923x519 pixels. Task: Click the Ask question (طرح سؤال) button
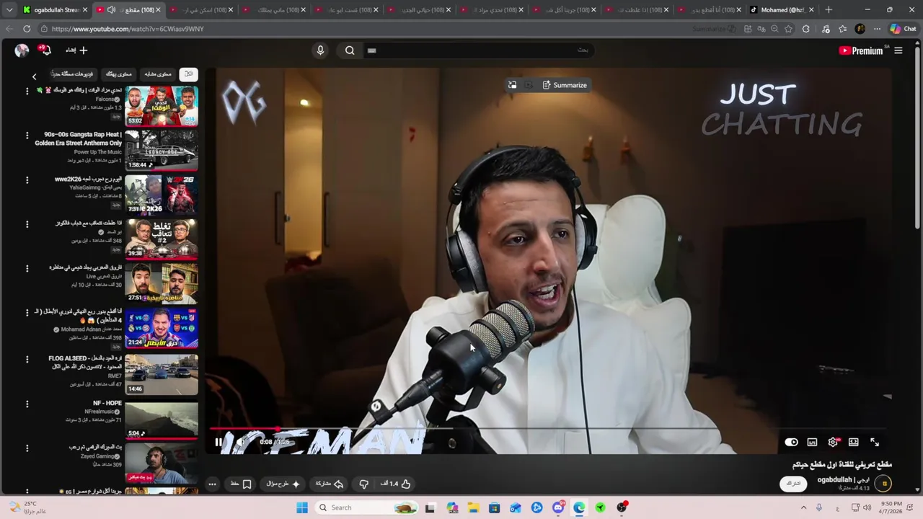click(283, 484)
